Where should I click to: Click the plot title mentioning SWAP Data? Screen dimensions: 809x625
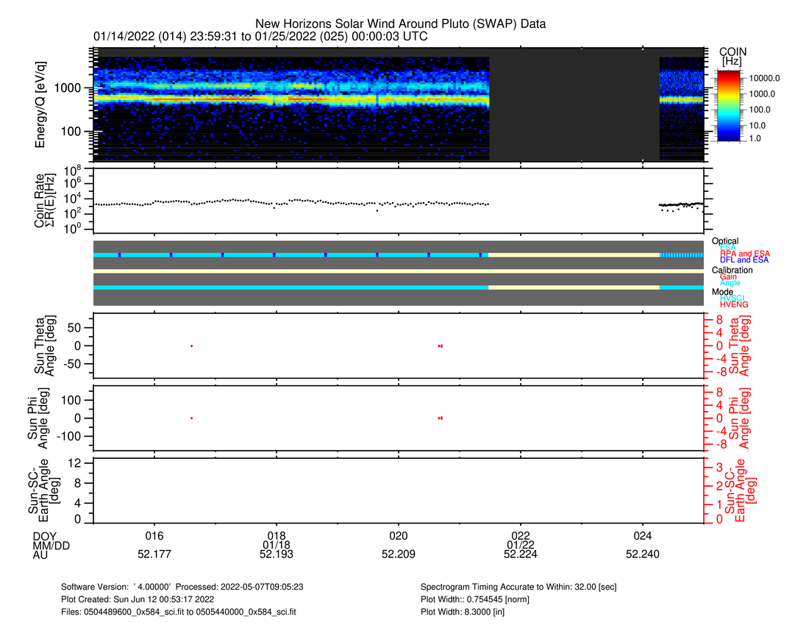[400, 24]
